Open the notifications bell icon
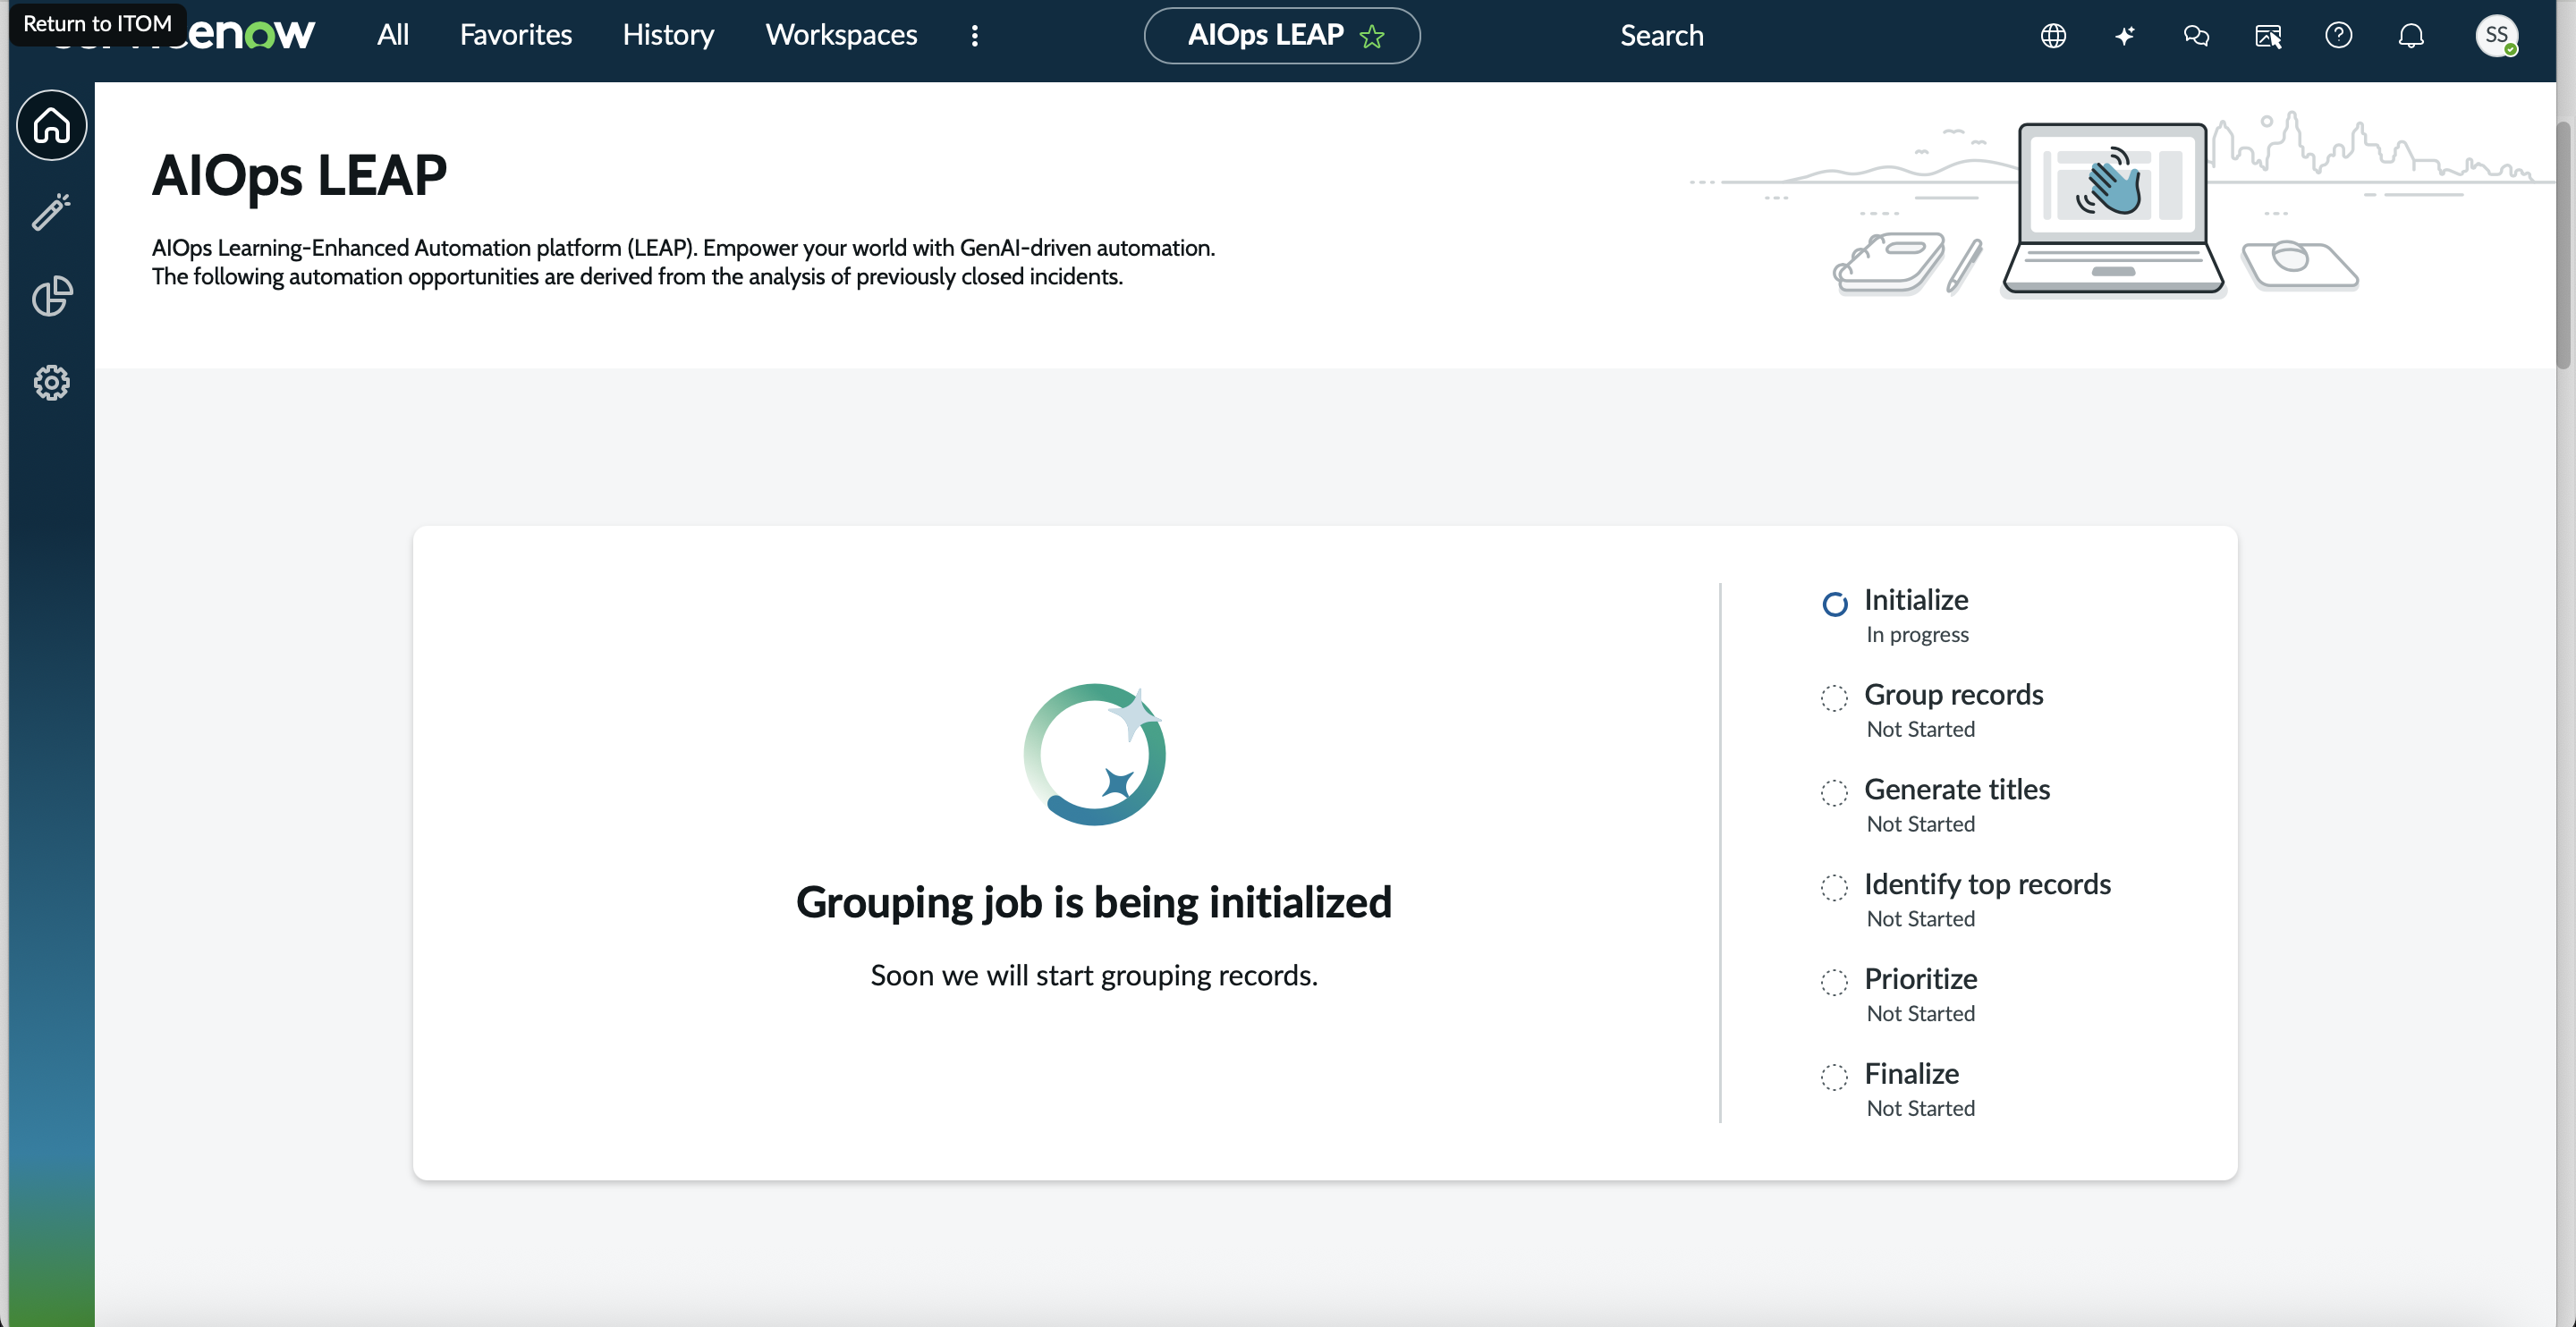The width and height of the screenshot is (2576, 1327). pos(2411,36)
